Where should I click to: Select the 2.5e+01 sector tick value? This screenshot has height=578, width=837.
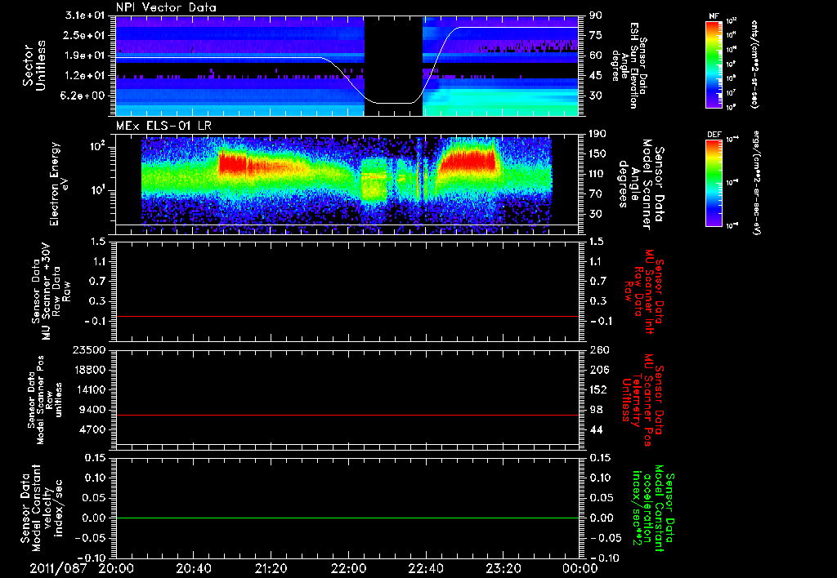pyautogui.click(x=83, y=35)
